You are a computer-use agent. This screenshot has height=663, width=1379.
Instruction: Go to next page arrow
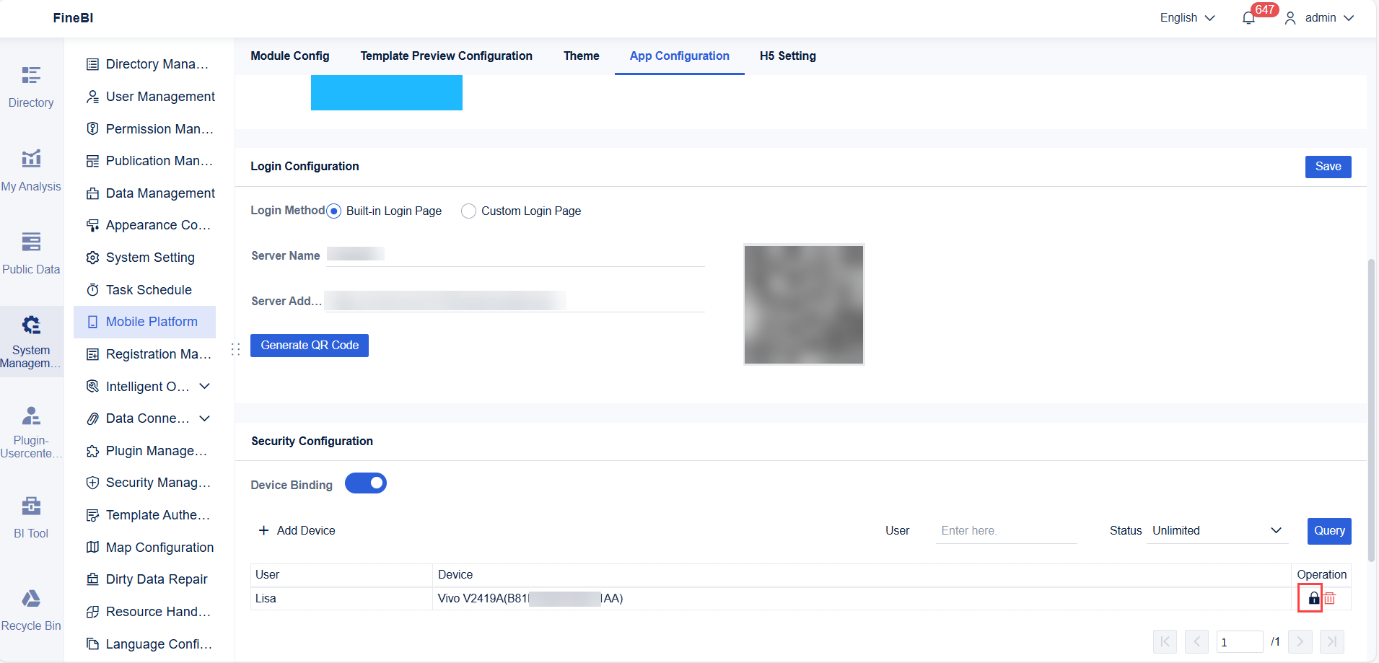coord(1300,641)
